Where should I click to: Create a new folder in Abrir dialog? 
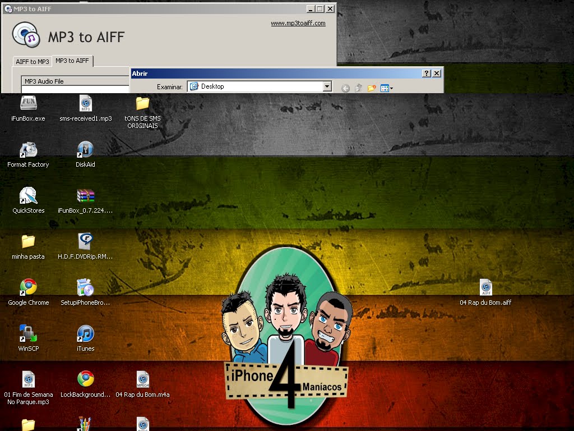[372, 88]
